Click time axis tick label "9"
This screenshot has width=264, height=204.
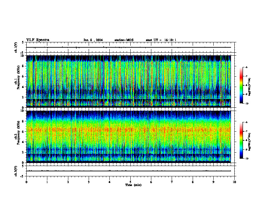213,182
